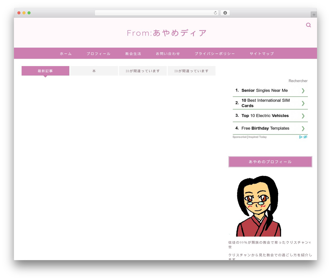Minimize the browser window with the yellow button

tap(24, 13)
